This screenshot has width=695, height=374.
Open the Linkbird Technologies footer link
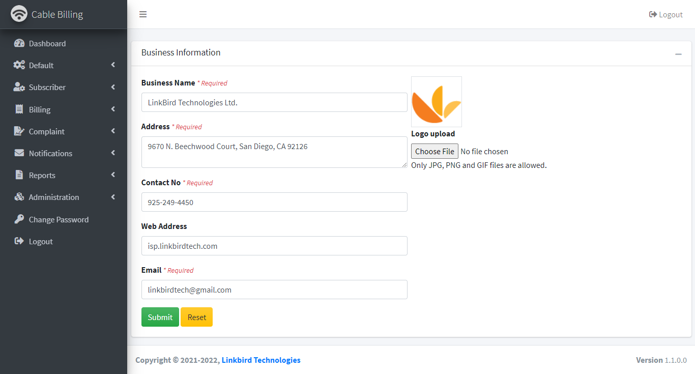261,360
